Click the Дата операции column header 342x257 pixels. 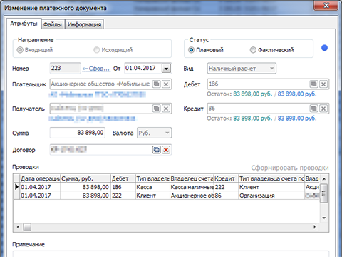click(x=40, y=178)
